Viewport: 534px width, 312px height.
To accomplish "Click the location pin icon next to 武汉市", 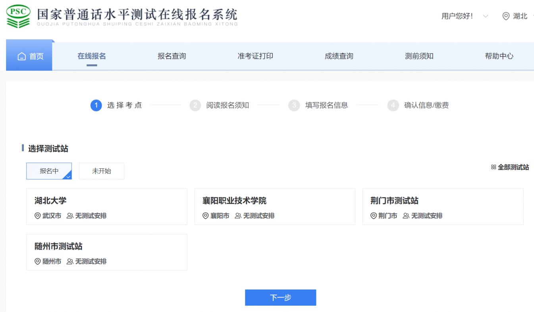I will (x=38, y=216).
